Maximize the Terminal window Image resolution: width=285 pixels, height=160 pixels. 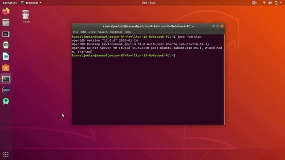coord(218,26)
